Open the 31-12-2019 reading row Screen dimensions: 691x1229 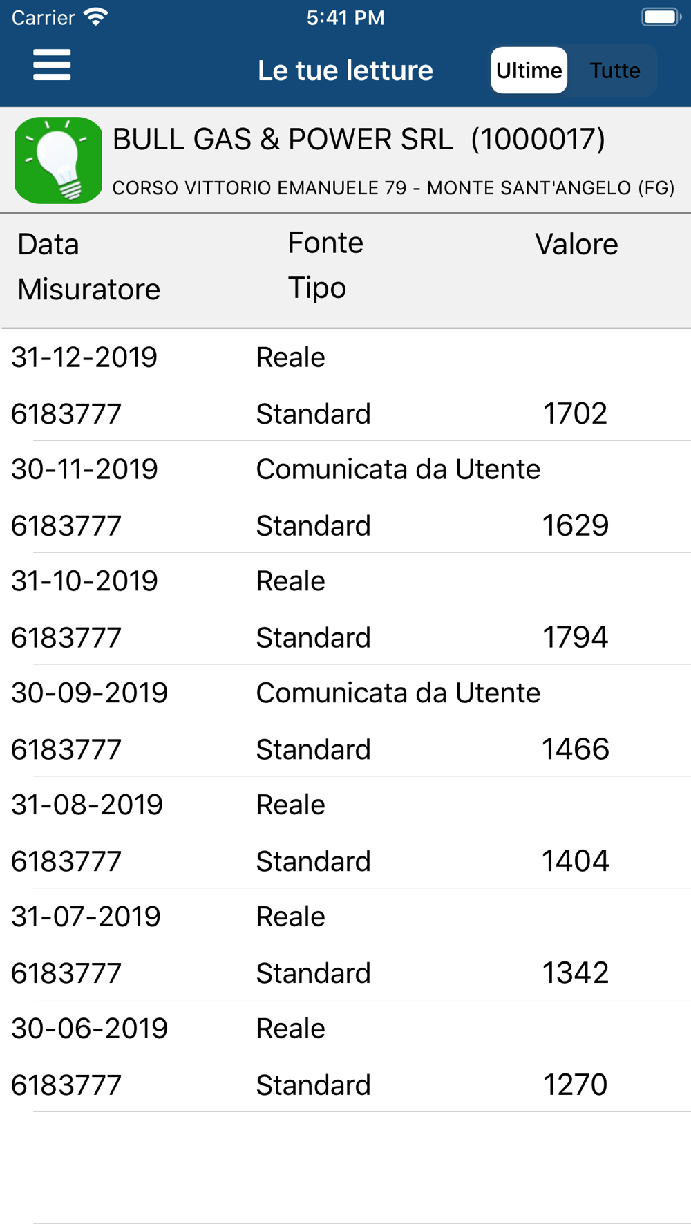[x=345, y=385]
